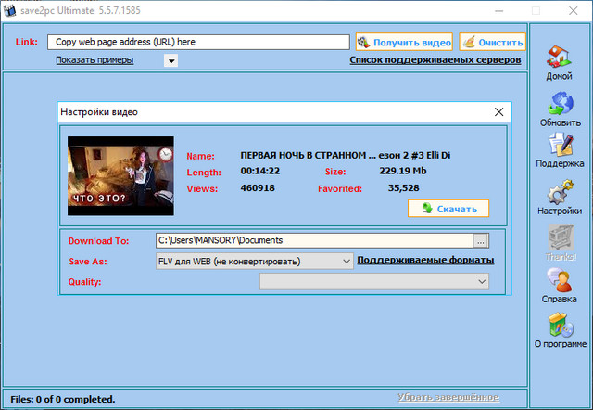Open the О программе about icon
Screen dimensions: 593x410
[560, 327]
